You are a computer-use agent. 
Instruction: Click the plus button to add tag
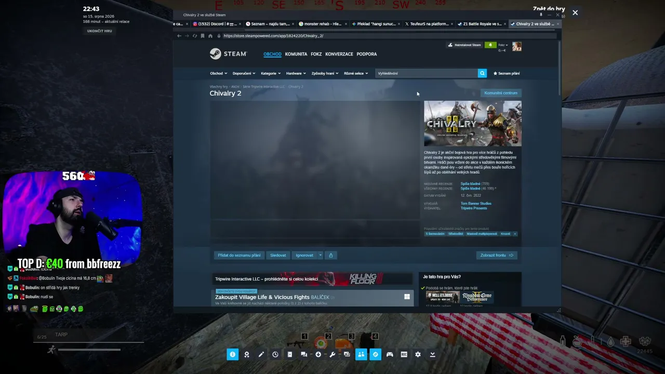click(515, 234)
